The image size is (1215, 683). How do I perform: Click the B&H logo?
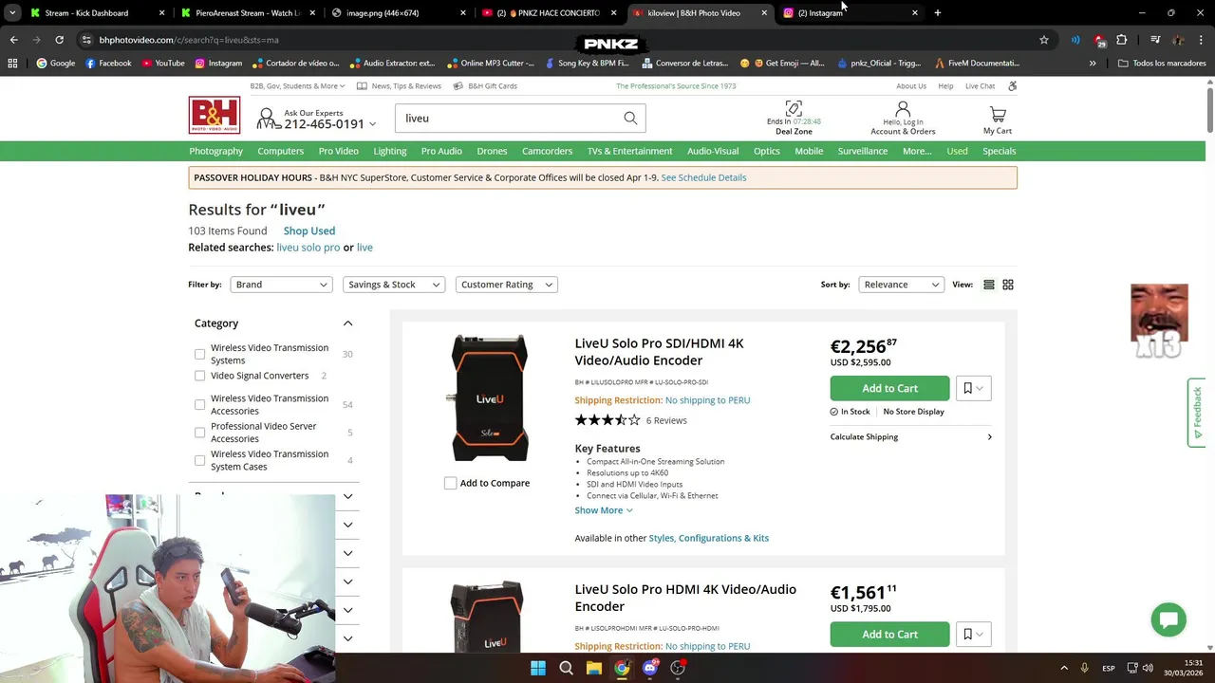[214, 116]
